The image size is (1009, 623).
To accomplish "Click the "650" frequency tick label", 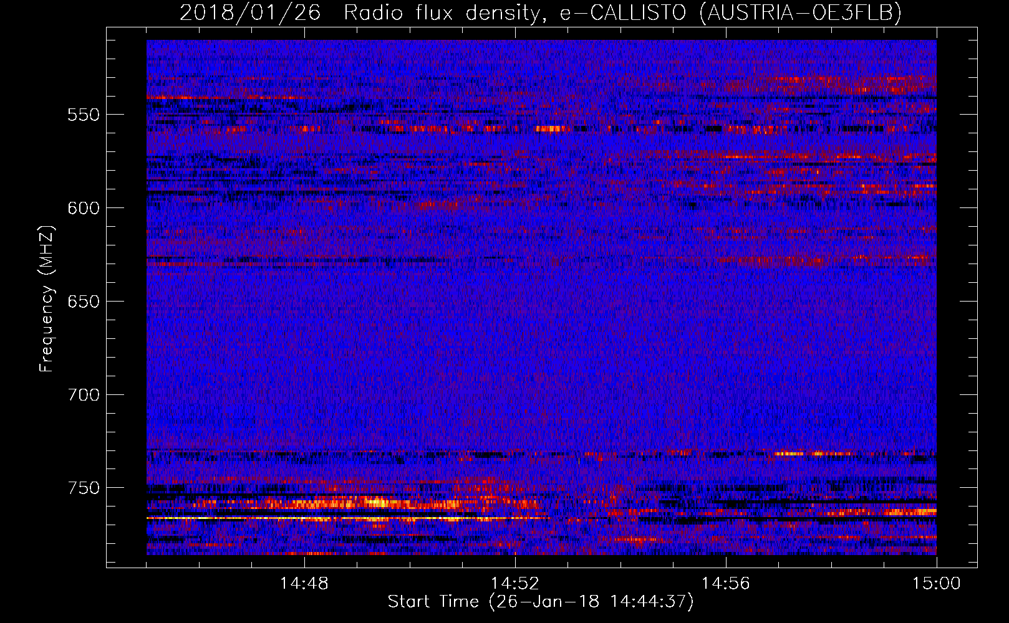I will pos(84,302).
